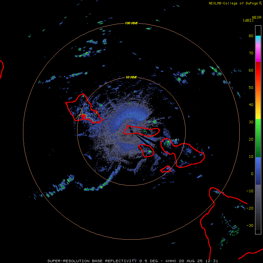Click the 50 value on the dBZ scale
Viewport: 263px width, 263px height.
click(251, 88)
